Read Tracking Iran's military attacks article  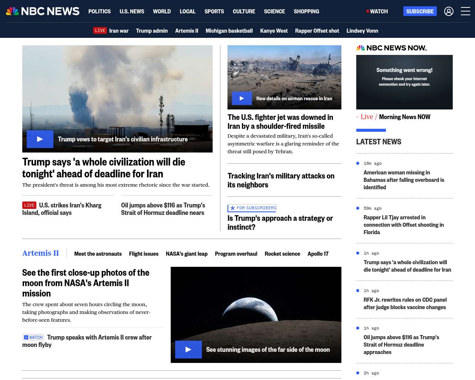pos(281,180)
